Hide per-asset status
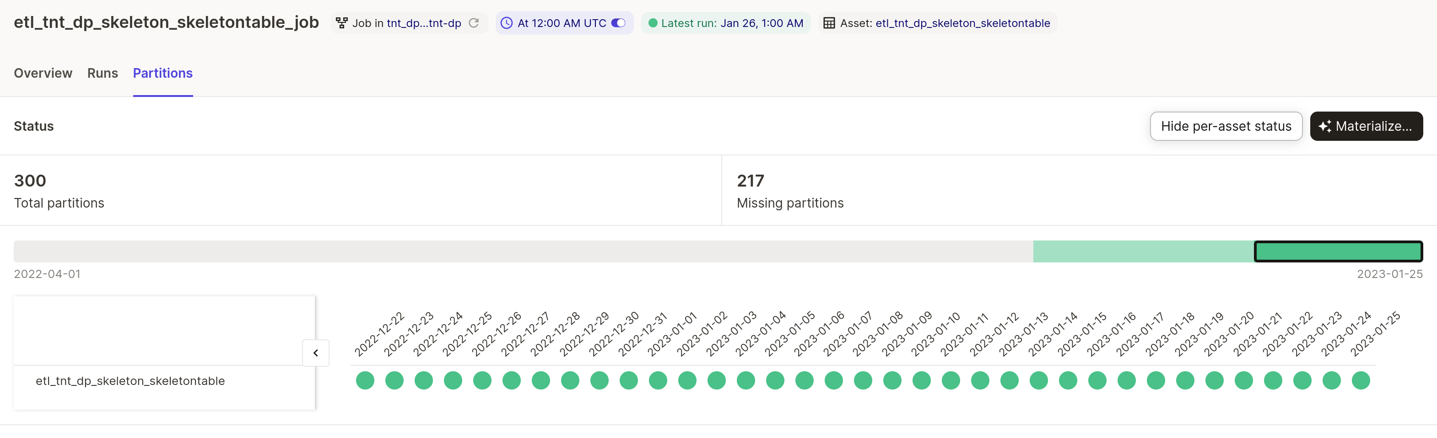This screenshot has width=1437, height=438. [1226, 126]
